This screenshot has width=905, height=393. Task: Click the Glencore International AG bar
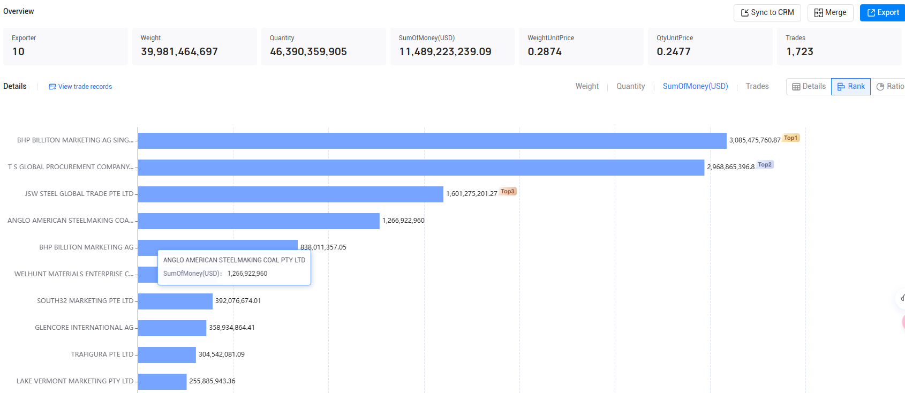tap(172, 328)
